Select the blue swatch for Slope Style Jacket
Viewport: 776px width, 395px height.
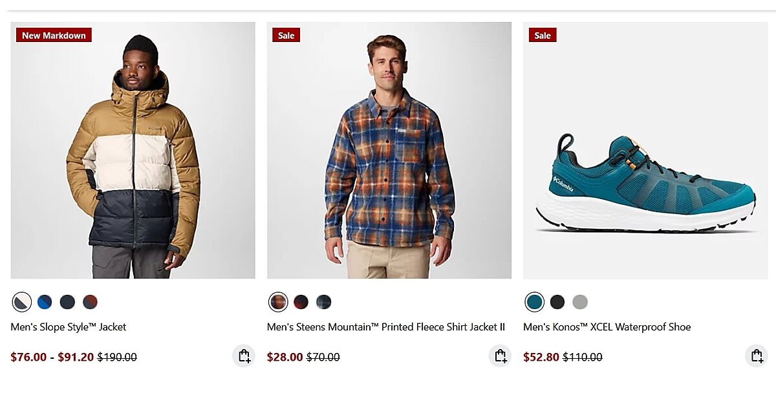45,302
